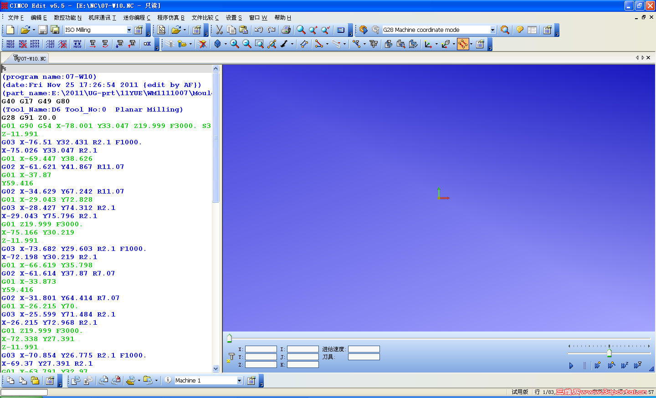Screen dimensions: 656x398
Task: Create a new file with the New icon
Action: (x=10, y=30)
